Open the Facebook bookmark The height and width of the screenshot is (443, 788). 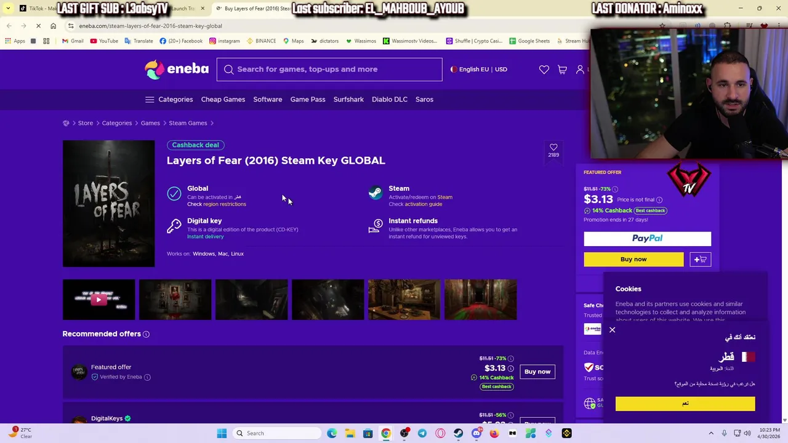click(x=181, y=41)
